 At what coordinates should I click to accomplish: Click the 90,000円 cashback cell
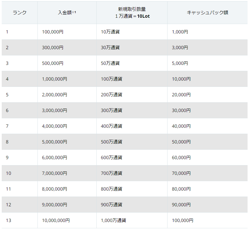coord(181,205)
